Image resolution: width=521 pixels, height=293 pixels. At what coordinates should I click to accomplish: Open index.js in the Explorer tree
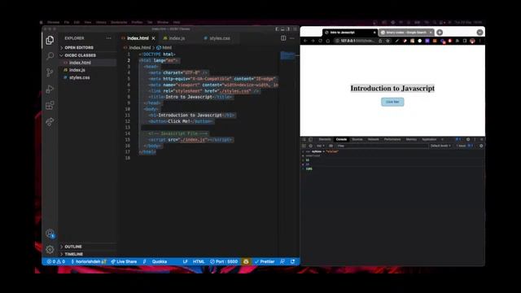click(x=77, y=70)
